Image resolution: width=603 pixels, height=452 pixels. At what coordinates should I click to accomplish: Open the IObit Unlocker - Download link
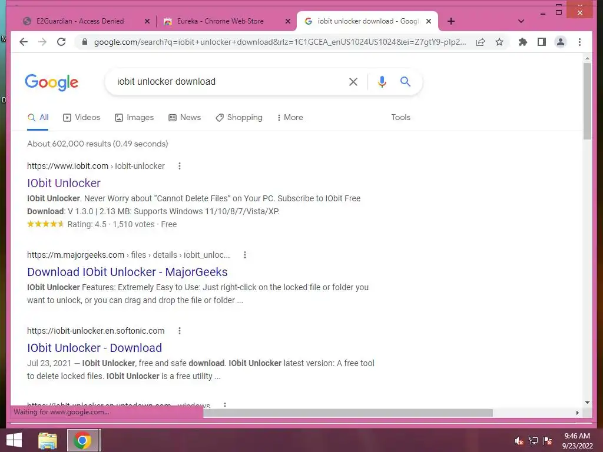point(95,348)
